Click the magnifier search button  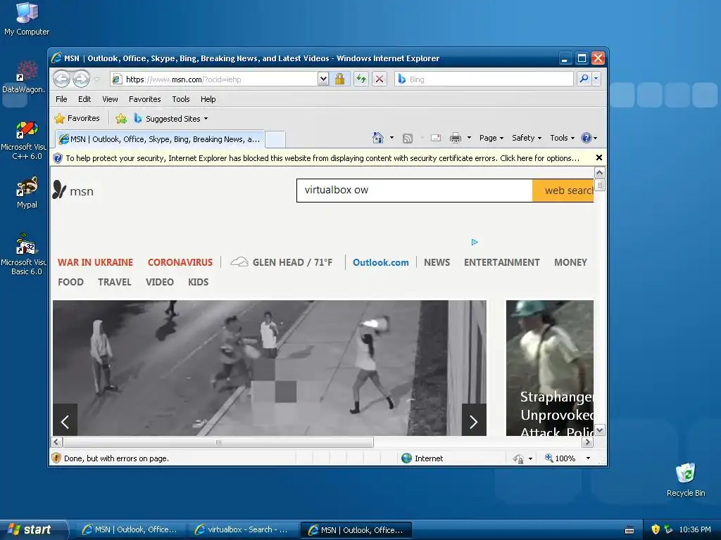[x=584, y=79]
